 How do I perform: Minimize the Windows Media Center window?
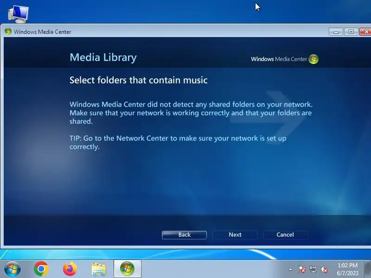336,32
